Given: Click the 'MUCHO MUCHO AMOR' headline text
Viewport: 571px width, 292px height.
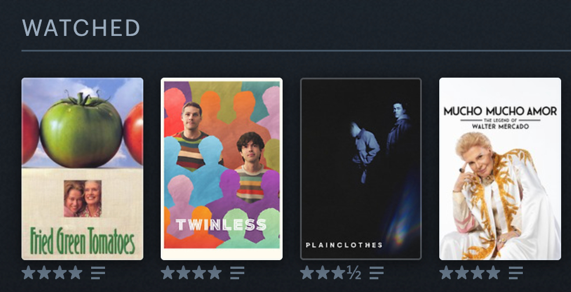Looking at the screenshot, I should click(500, 111).
